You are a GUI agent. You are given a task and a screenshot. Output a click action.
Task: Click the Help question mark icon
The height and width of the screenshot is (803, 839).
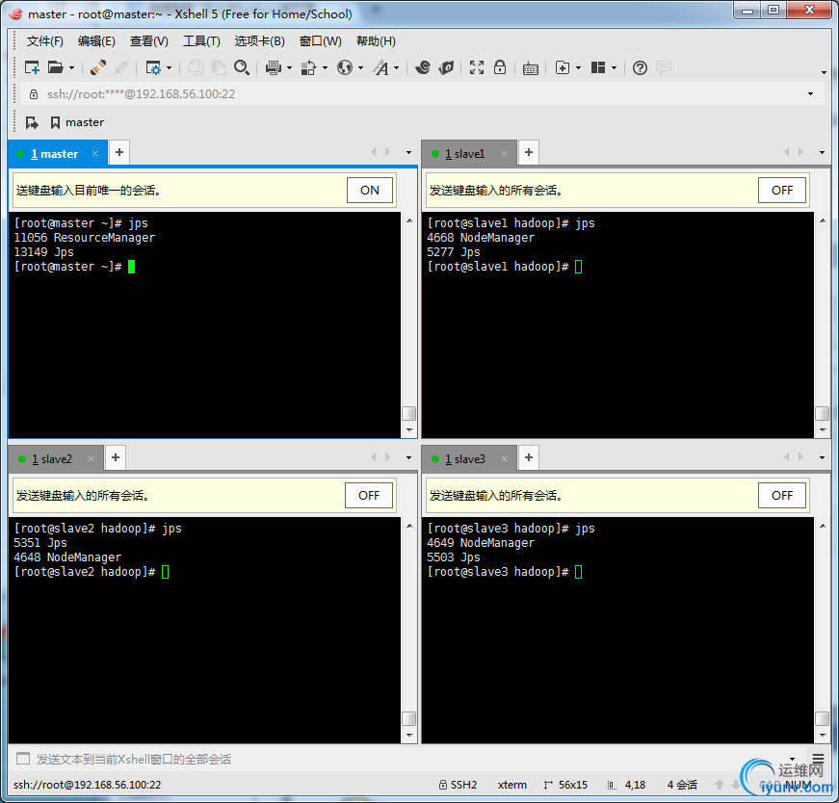(640, 67)
